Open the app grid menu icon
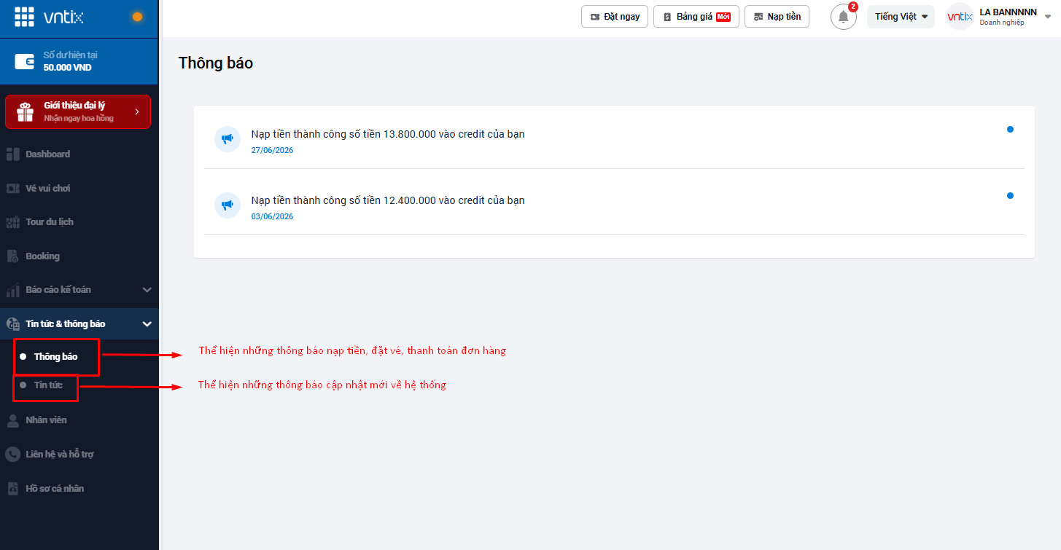The width and height of the screenshot is (1061, 550). pyautogui.click(x=24, y=17)
